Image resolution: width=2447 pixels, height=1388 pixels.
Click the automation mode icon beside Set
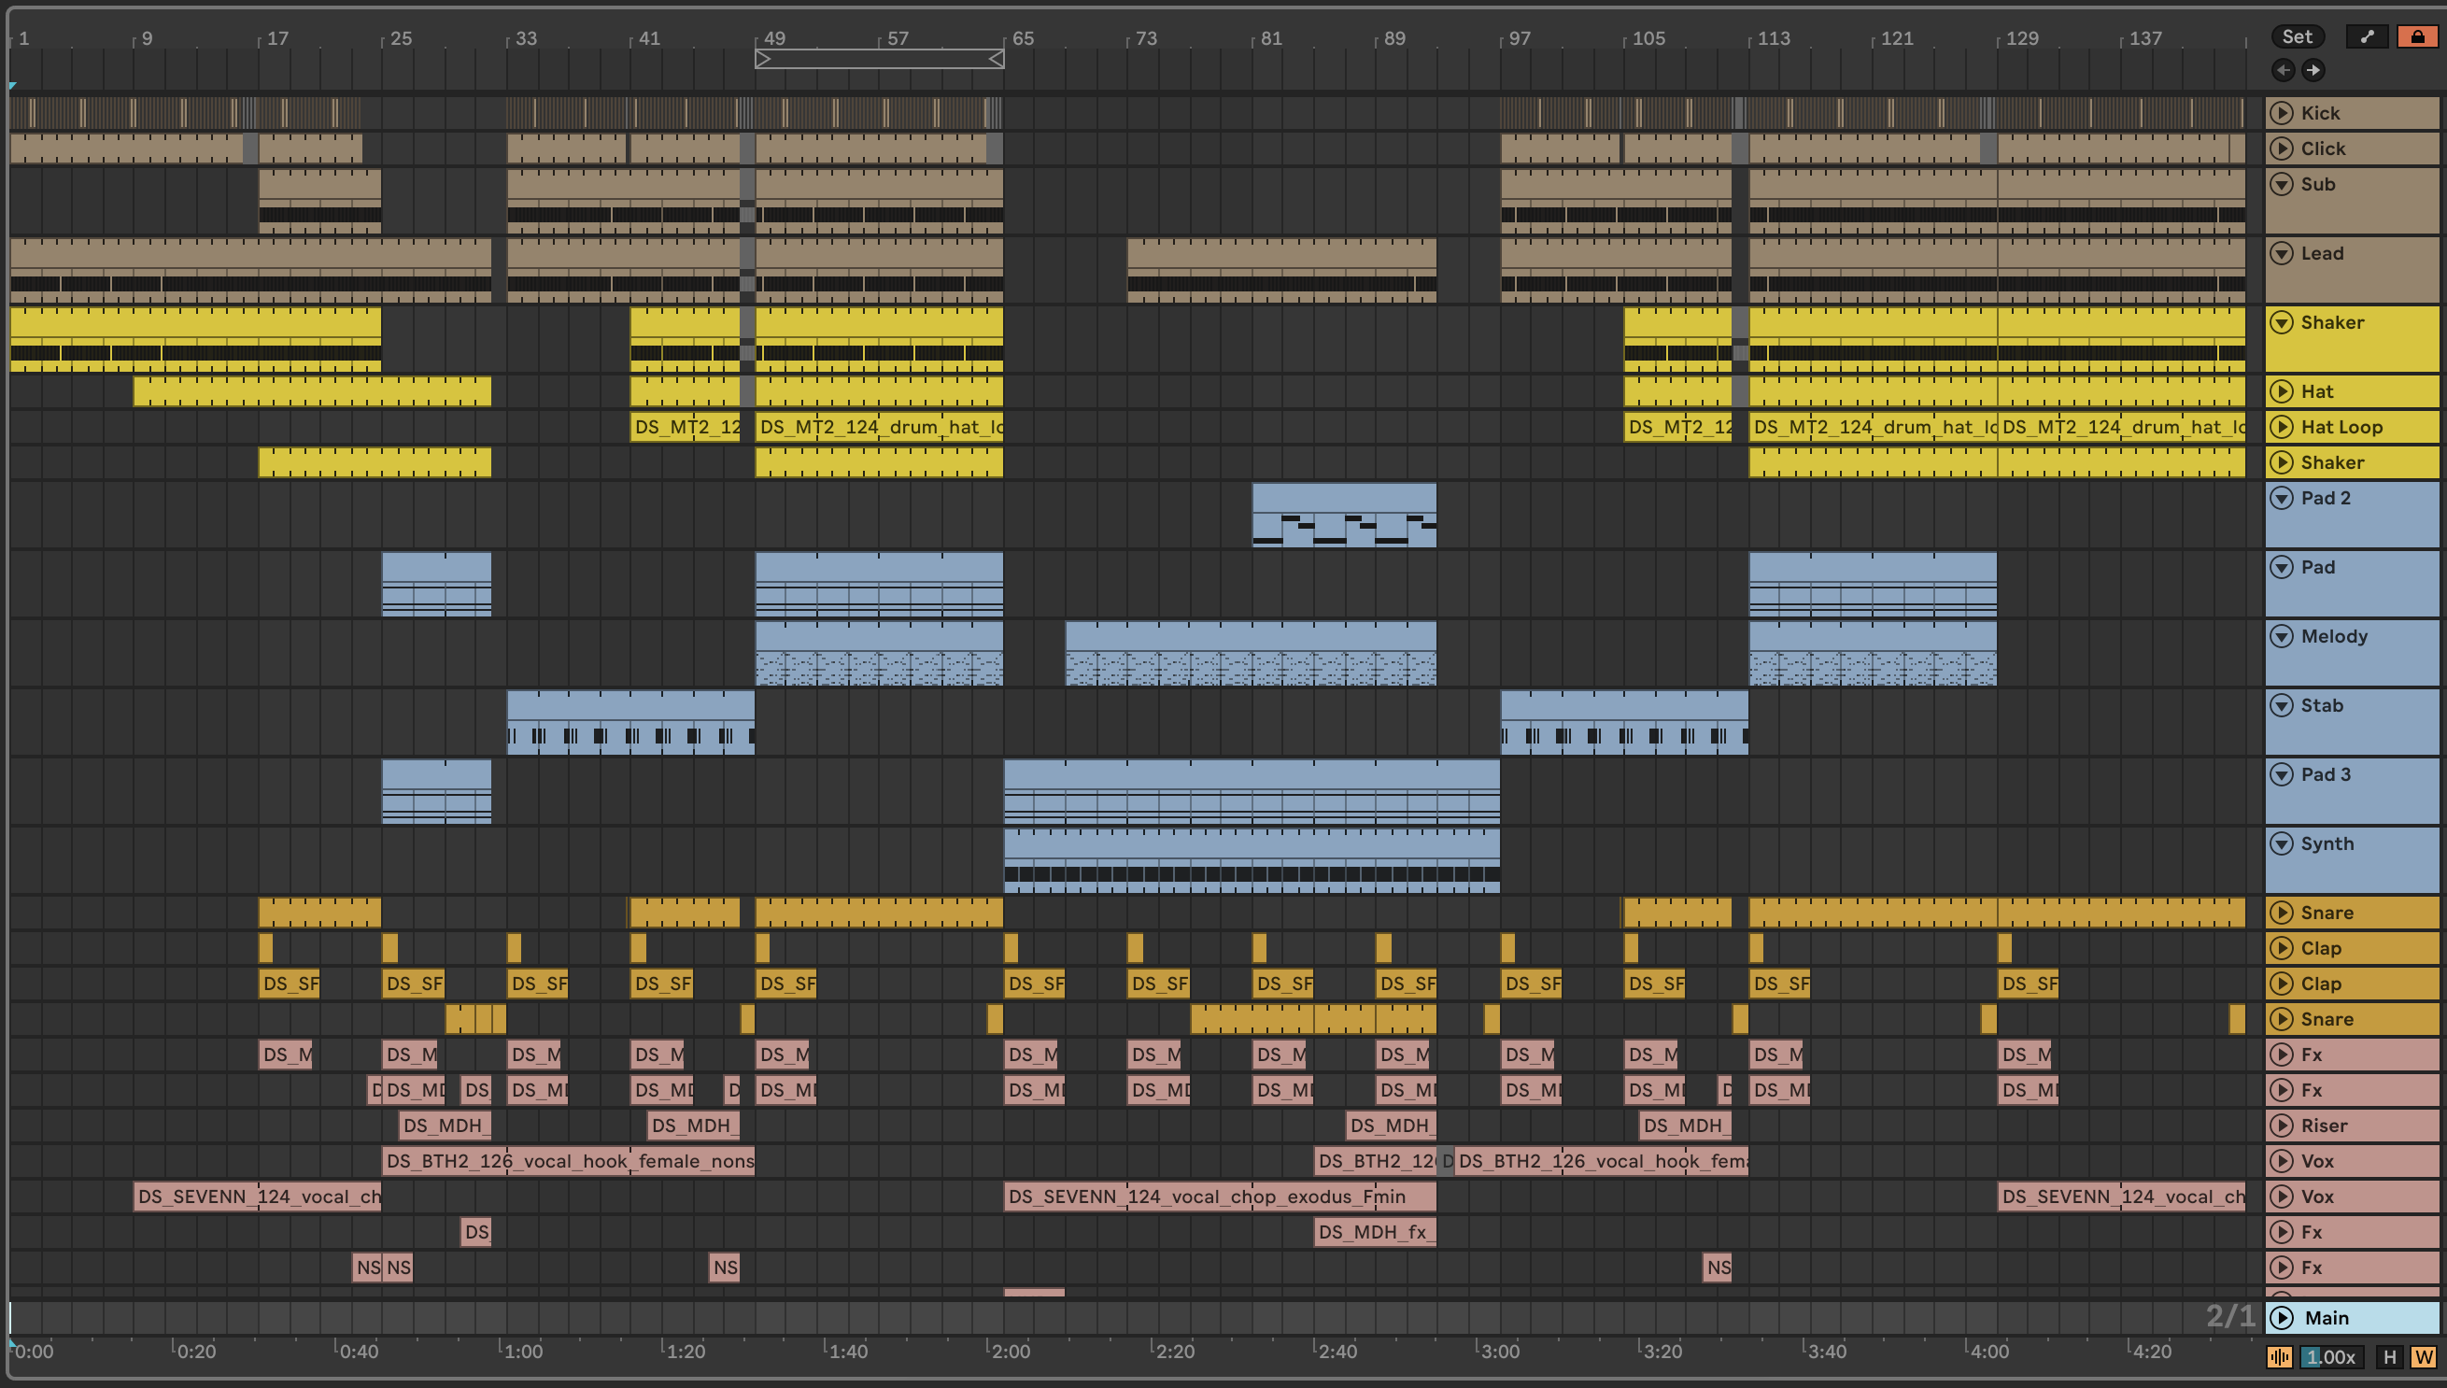[2367, 36]
